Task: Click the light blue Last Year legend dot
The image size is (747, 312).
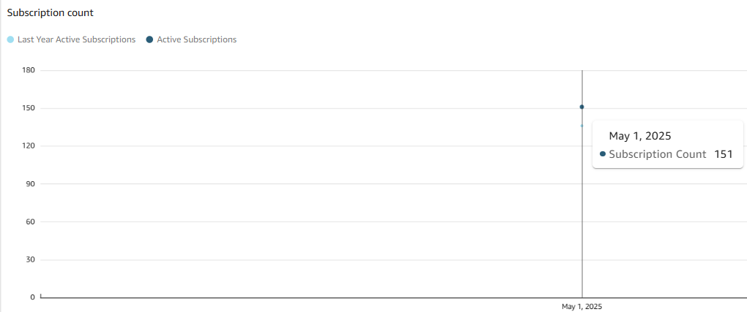Action: click(x=10, y=39)
